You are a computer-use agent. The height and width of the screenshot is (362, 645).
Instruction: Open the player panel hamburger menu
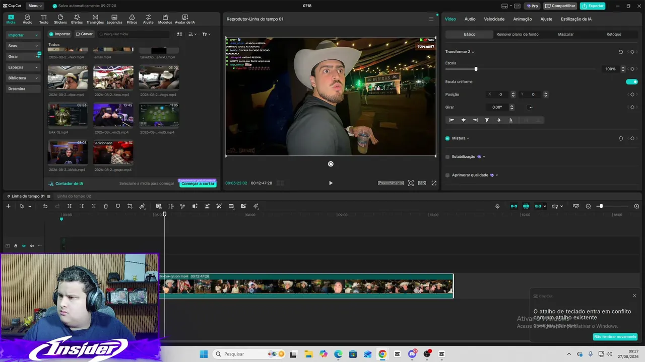(x=431, y=19)
